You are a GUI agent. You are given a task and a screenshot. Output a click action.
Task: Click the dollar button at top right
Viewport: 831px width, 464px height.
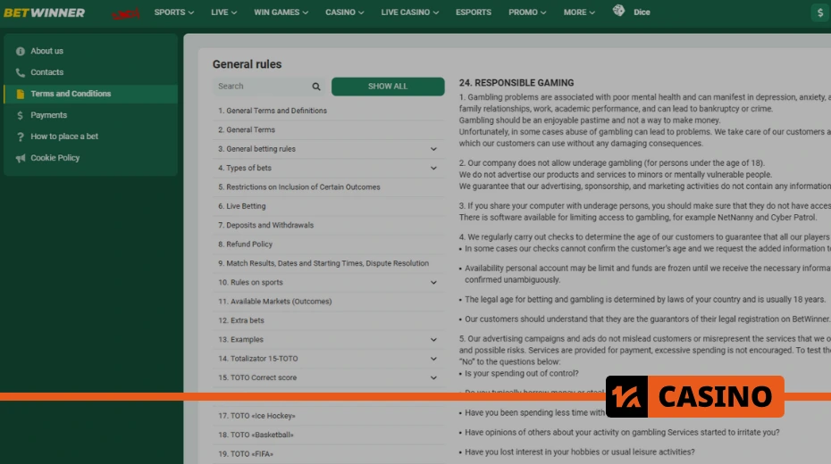(x=820, y=12)
